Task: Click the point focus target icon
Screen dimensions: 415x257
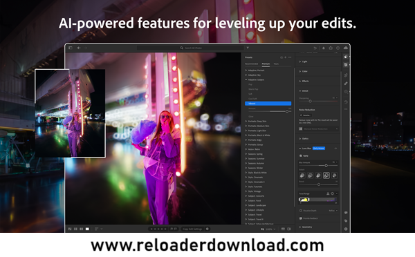Action: pos(333,193)
